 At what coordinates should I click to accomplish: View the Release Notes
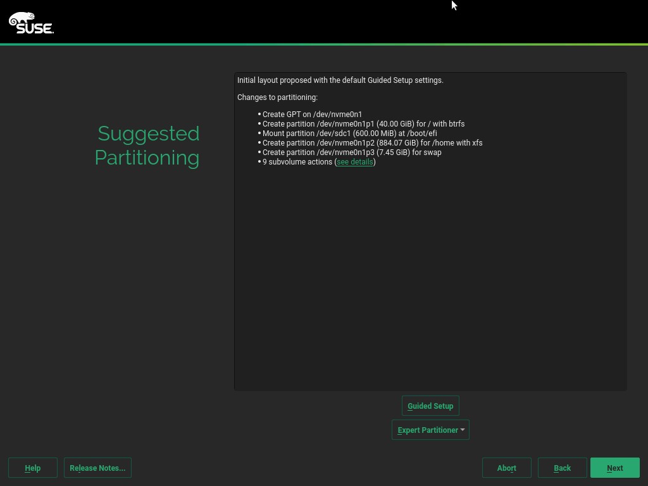(x=97, y=468)
